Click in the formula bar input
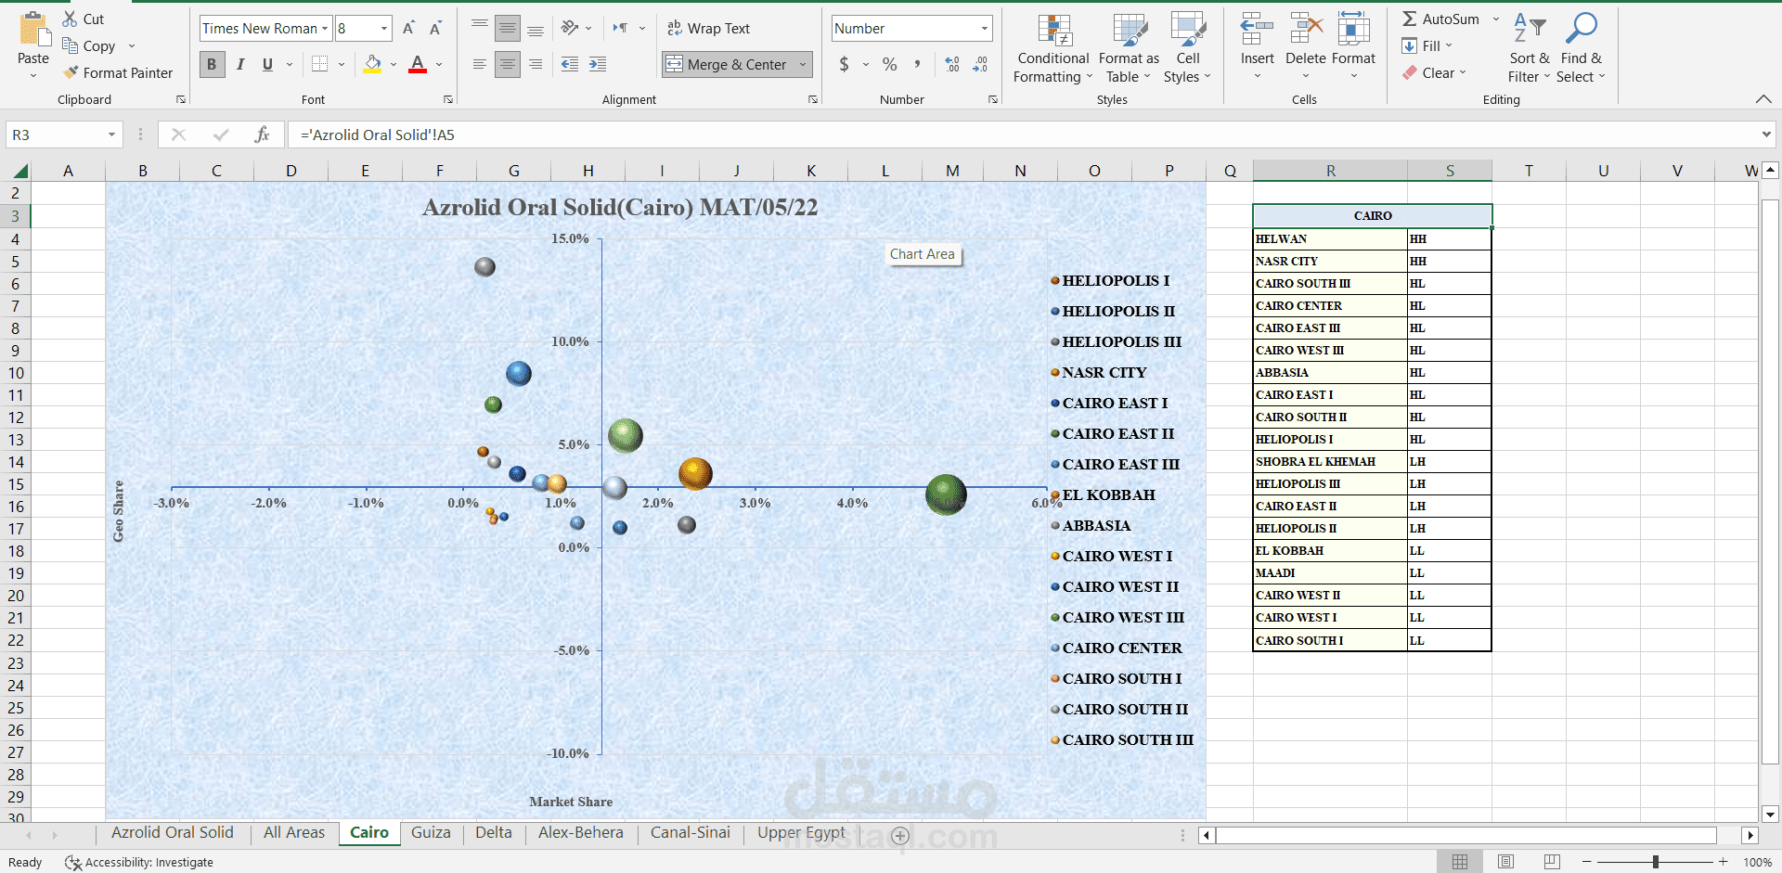Viewport: 1782px width, 873px height. coord(1021,135)
